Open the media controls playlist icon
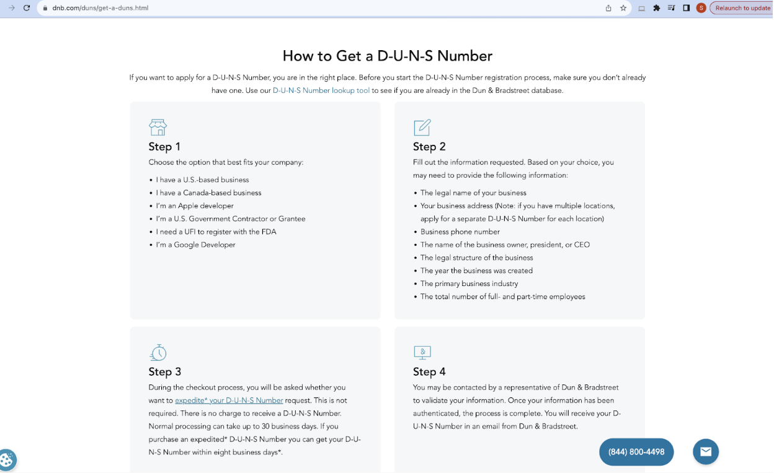The width and height of the screenshot is (774, 473). [x=672, y=8]
